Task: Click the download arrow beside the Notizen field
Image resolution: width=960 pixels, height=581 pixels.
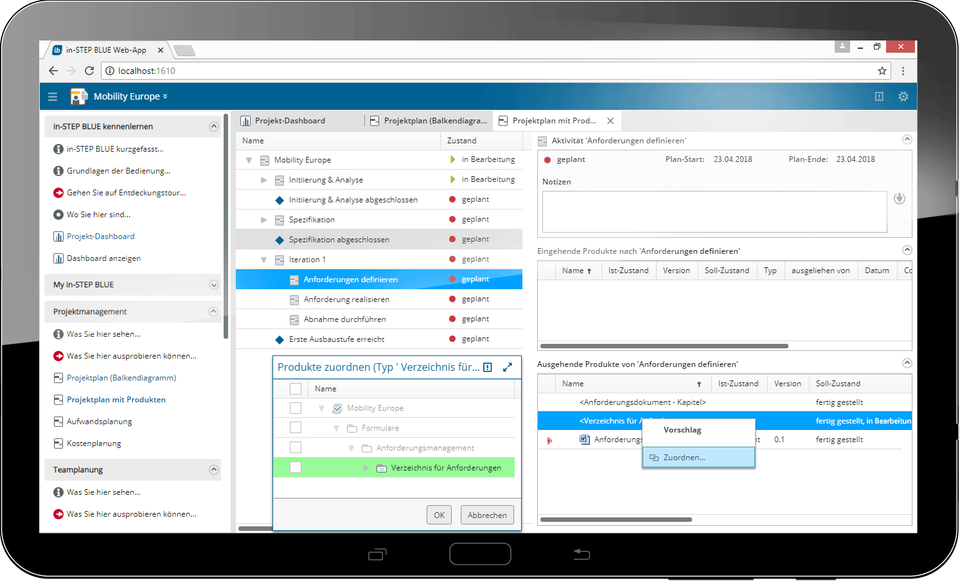Action: 899,199
